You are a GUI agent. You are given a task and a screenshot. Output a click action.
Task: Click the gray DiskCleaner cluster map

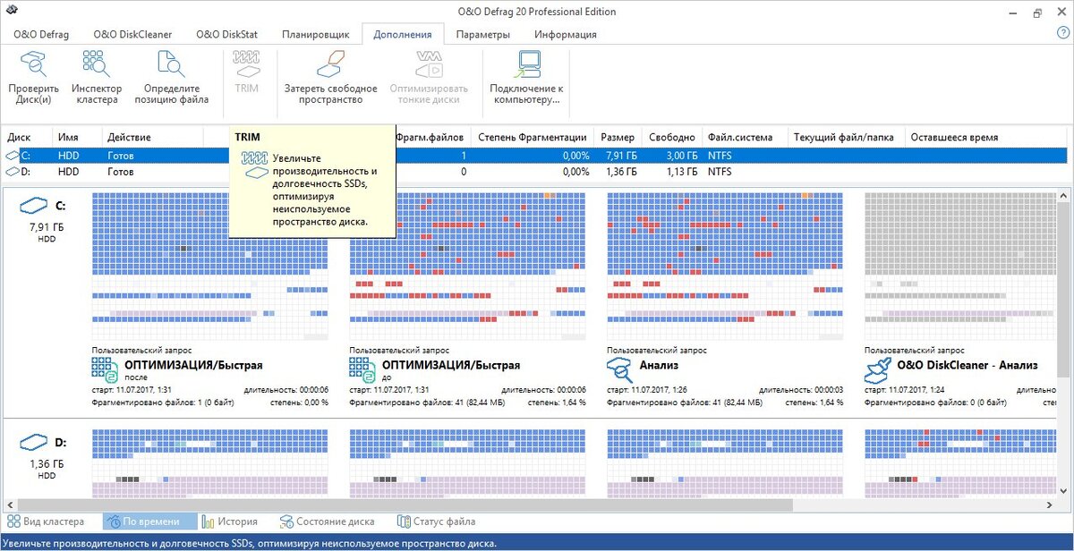(x=960, y=266)
